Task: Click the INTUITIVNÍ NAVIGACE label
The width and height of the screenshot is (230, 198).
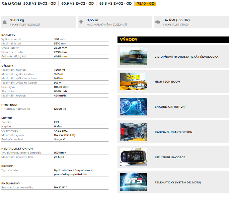Action: 170,157
